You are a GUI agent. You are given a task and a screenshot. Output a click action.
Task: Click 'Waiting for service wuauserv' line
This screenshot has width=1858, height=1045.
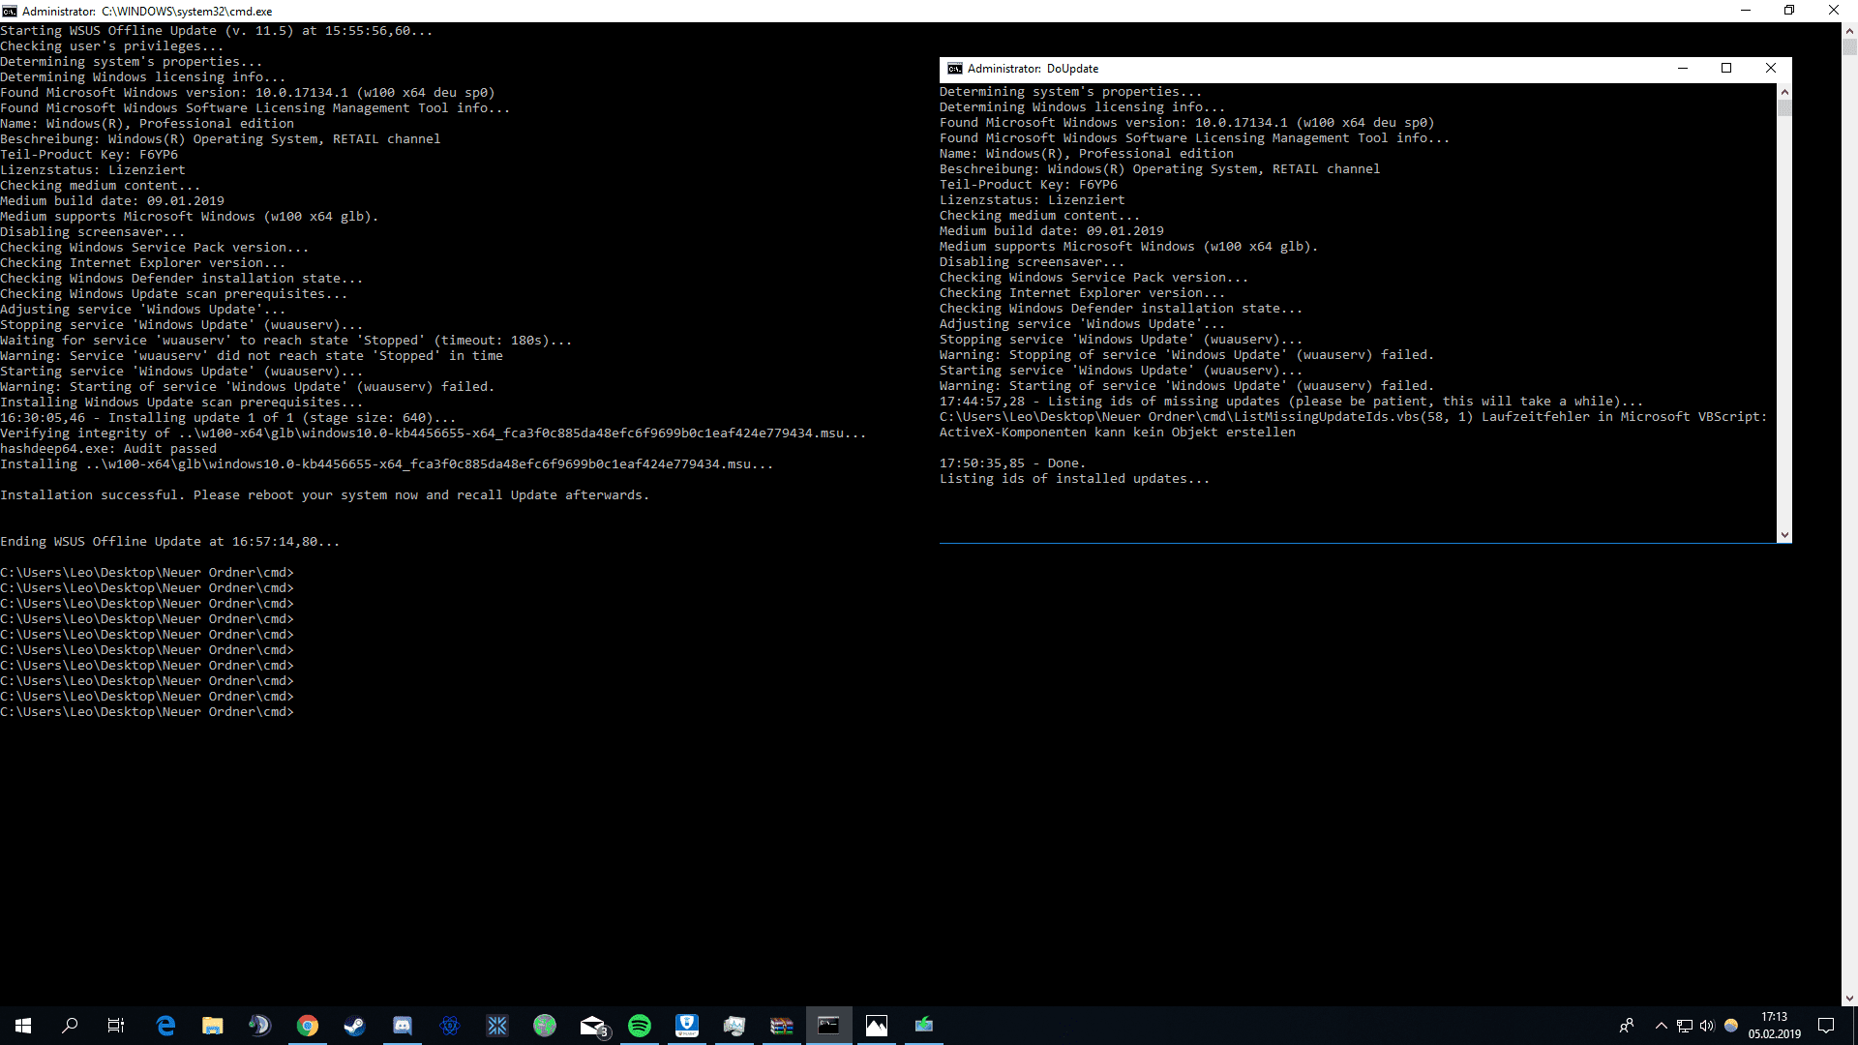pyautogui.click(x=286, y=341)
